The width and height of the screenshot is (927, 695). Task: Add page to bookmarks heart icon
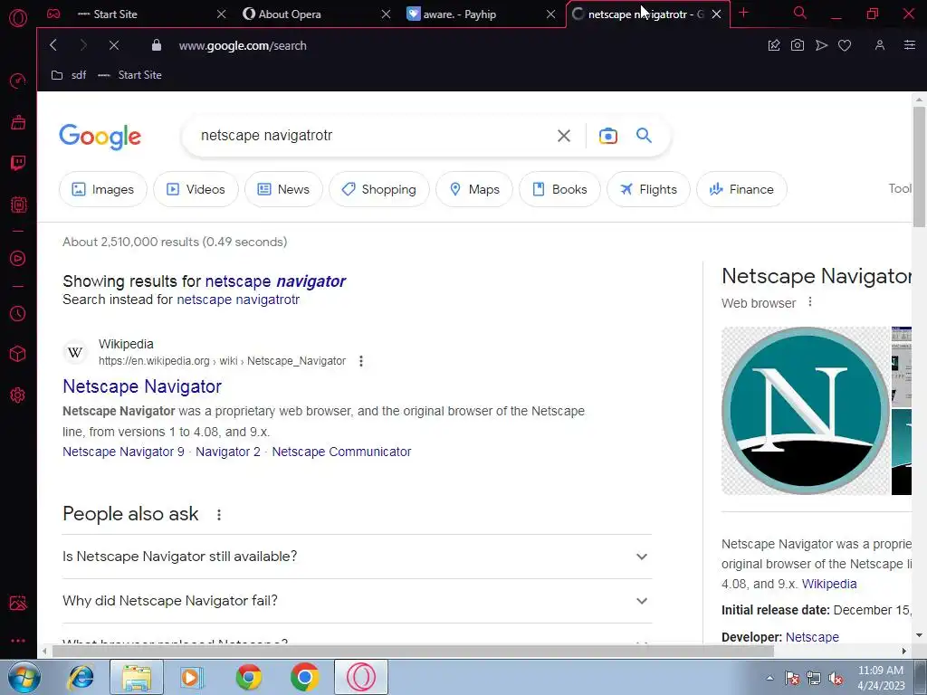point(845,45)
